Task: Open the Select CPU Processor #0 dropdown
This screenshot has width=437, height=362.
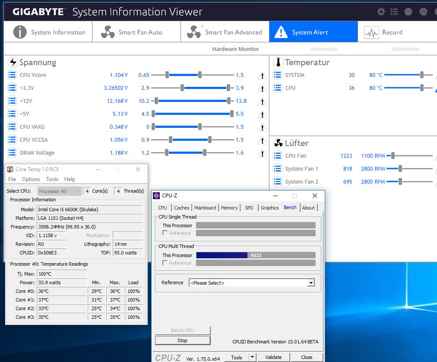Action: [x=59, y=191]
